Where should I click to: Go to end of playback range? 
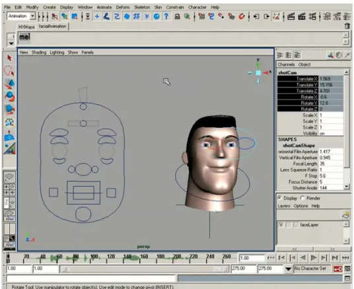[345, 257]
